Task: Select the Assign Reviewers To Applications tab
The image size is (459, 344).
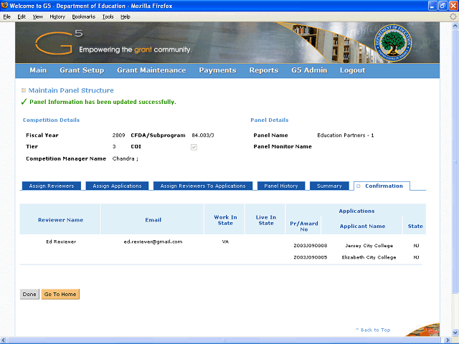Action: (x=203, y=186)
